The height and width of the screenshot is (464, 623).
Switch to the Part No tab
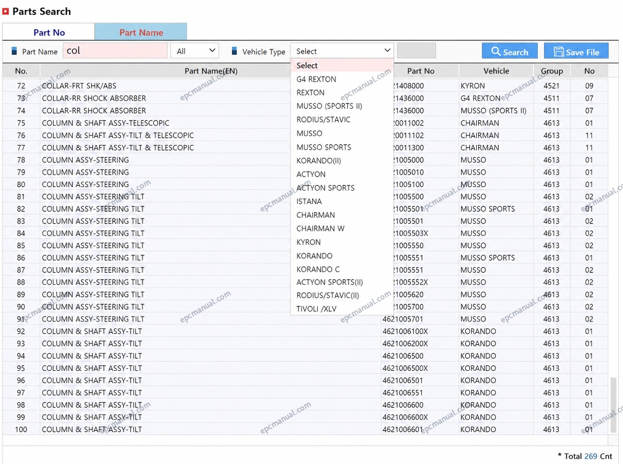[49, 32]
